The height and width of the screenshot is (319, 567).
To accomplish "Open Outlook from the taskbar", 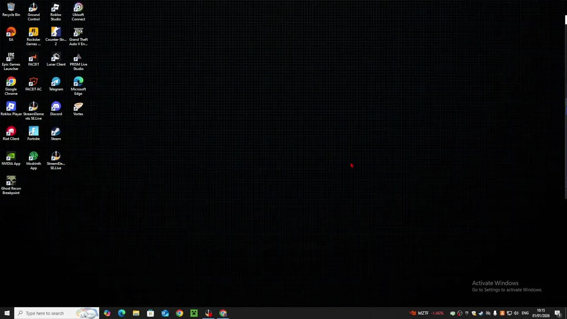I will tap(165, 313).
